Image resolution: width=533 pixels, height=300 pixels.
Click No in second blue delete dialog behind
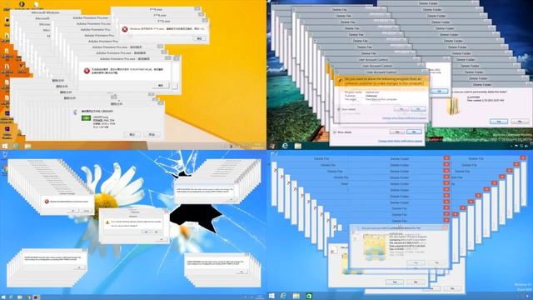coord(416,282)
